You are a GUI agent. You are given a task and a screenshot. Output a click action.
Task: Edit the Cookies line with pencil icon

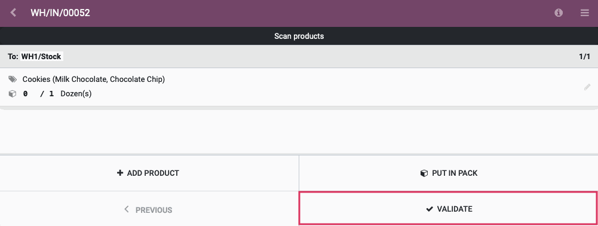tap(587, 87)
